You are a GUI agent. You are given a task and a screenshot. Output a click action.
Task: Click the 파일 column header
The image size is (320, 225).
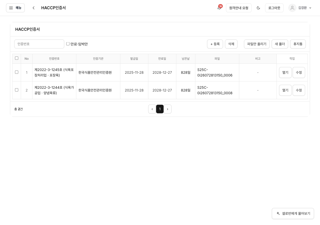[217, 59]
